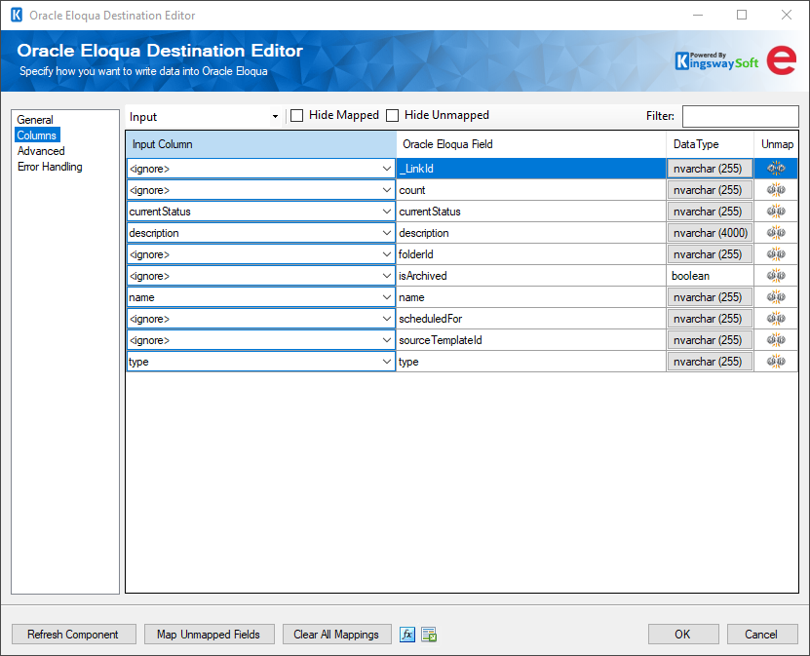Open input column dropdown for scheduledFor
Image resolution: width=810 pixels, height=656 pixels.
pyautogui.click(x=386, y=319)
